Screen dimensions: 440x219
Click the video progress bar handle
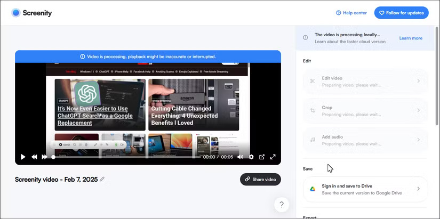coord(53,157)
